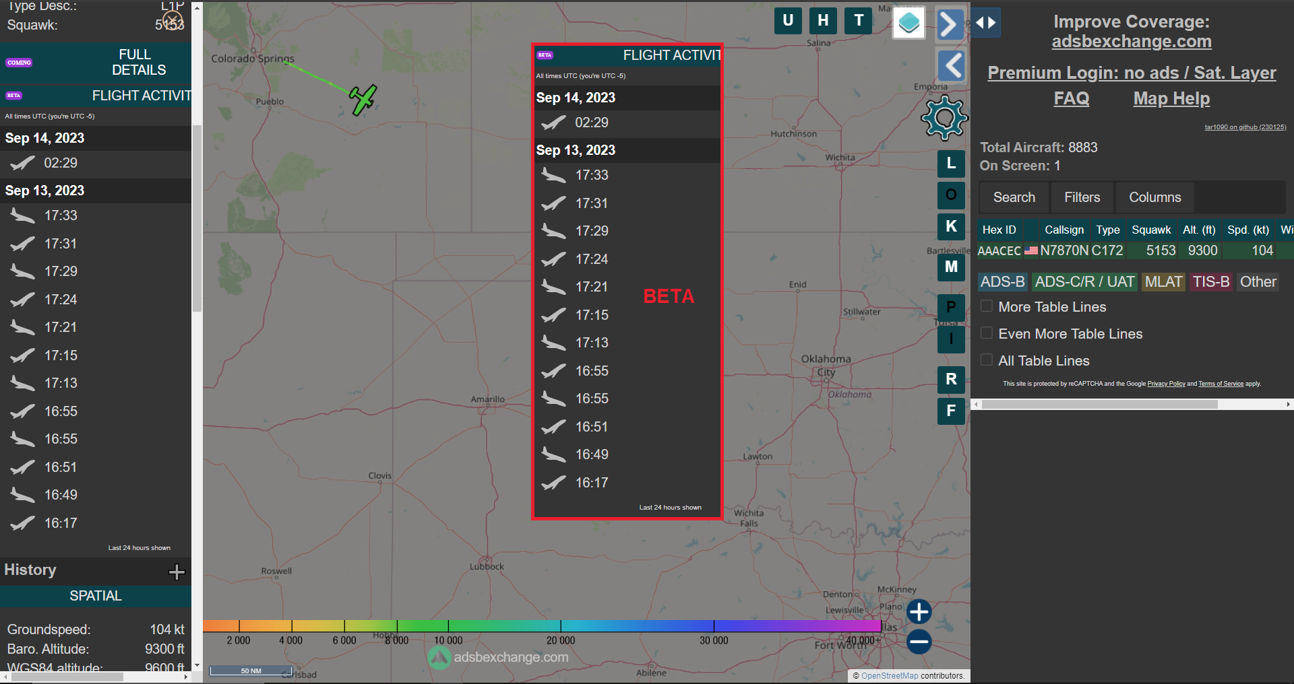
Task: Open tar1090 on github link
Action: [1245, 127]
